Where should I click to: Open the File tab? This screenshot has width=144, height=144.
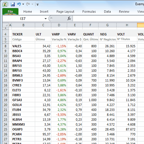pos(10,12)
